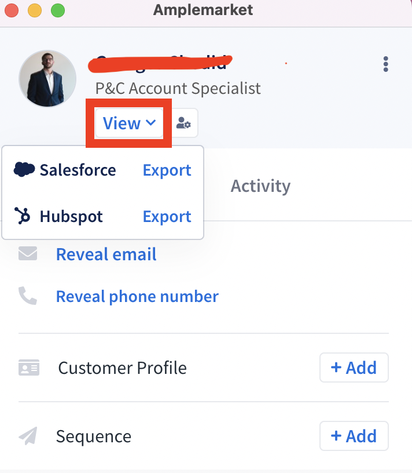The height and width of the screenshot is (473, 412).
Task: Open the contact's profile photo
Action: (47, 78)
